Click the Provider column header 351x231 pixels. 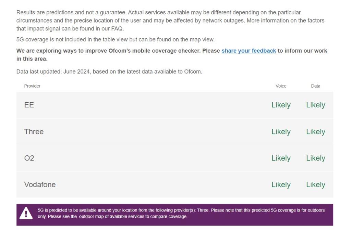(x=32, y=86)
